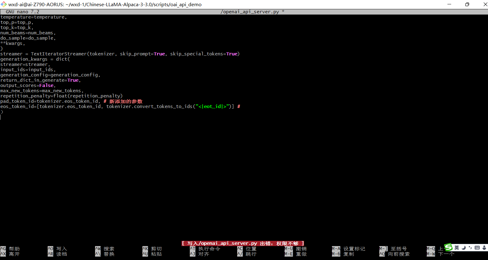The width and height of the screenshot is (488, 260).
Task: Toggle the 英 English/Chinese input mode
Action: (457, 248)
